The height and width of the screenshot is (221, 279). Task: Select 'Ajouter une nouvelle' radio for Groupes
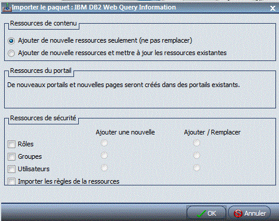104,155
